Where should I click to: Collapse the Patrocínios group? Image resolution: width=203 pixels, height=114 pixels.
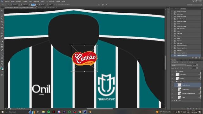point(176,82)
